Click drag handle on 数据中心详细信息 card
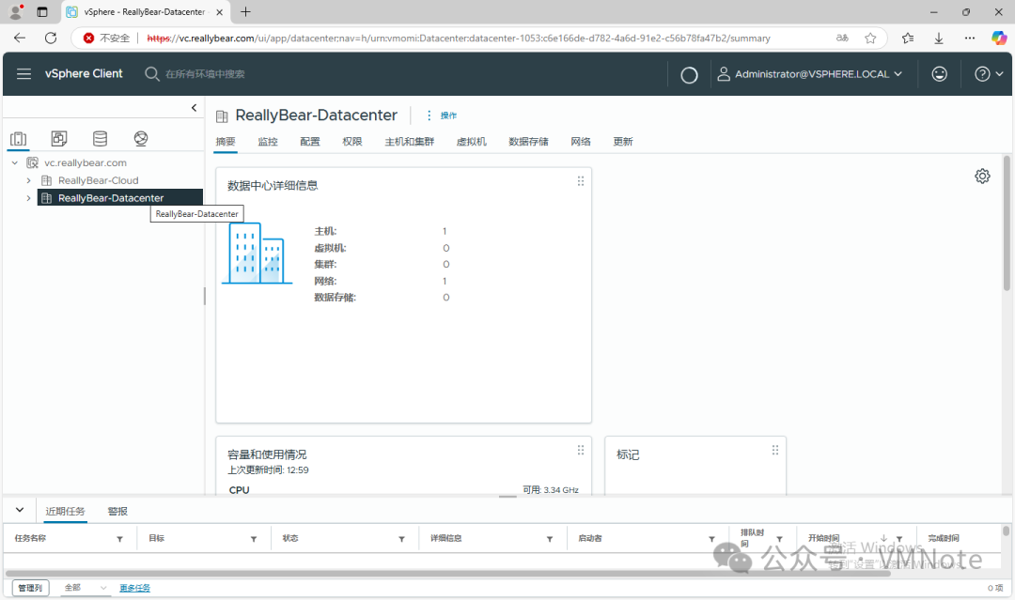Screen dimensions: 1015x600 point(581,181)
